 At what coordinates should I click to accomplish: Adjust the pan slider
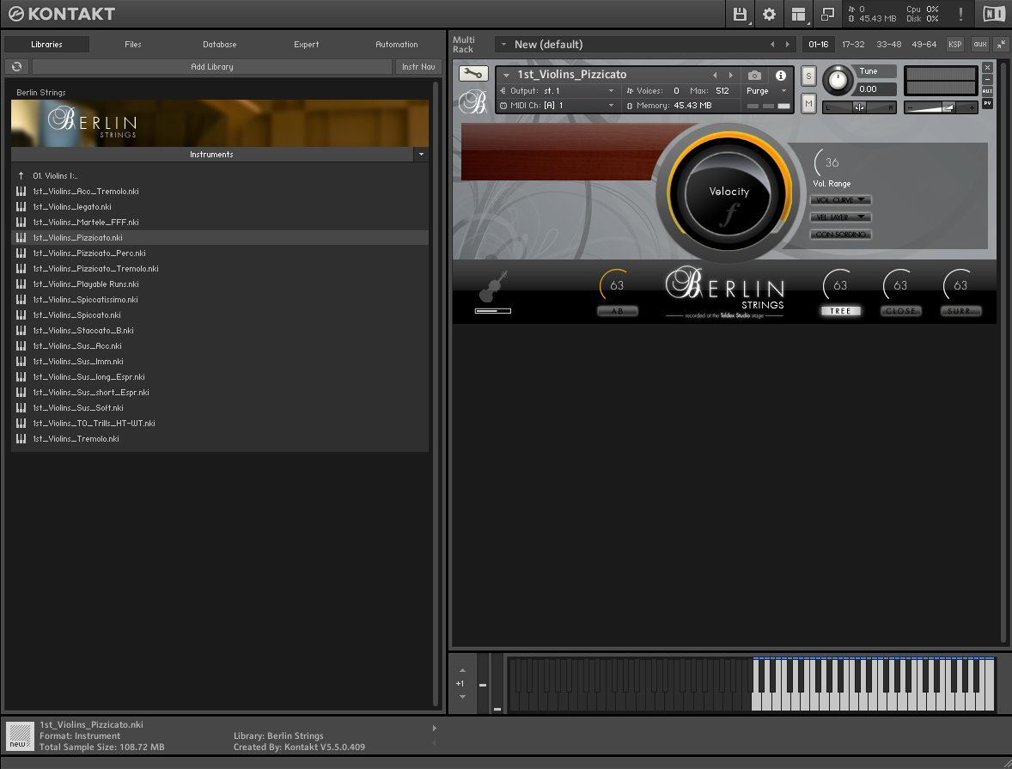coord(860,107)
